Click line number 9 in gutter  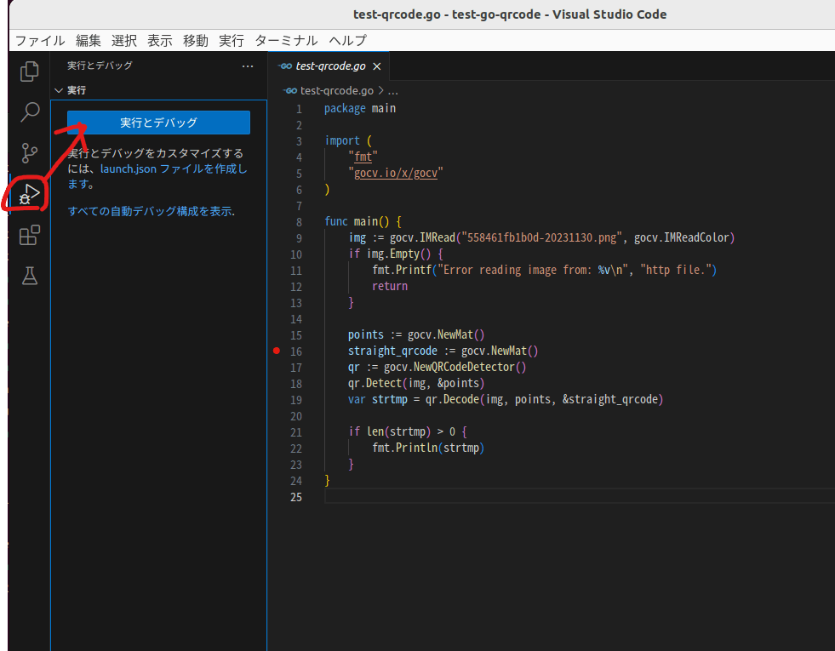pos(299,238)
